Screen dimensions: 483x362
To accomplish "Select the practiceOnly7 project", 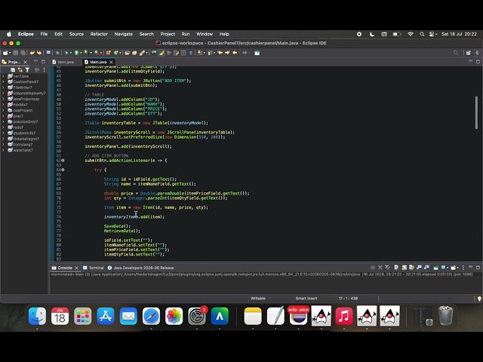I will (x=26, y=121).
